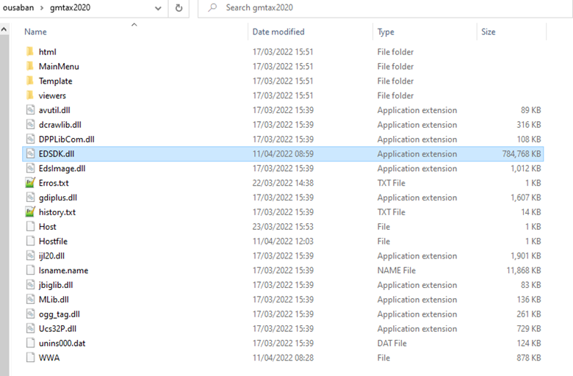Click the EDSDK.dll file icon

(x=31, y=153)
